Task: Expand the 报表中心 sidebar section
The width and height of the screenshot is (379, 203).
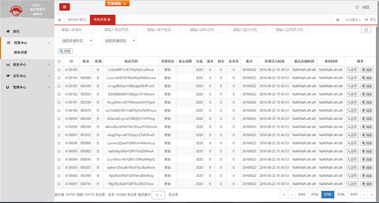Action: 49,65
